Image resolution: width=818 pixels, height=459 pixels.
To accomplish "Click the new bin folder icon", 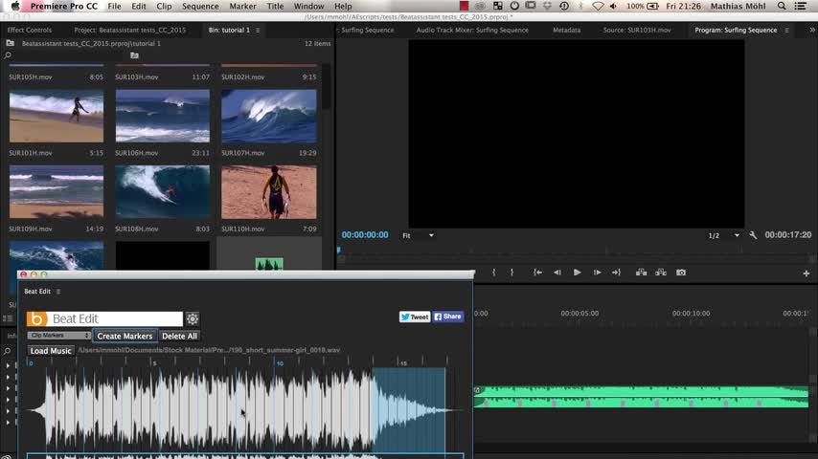I will pyautogui.click(x=134, y=55).
